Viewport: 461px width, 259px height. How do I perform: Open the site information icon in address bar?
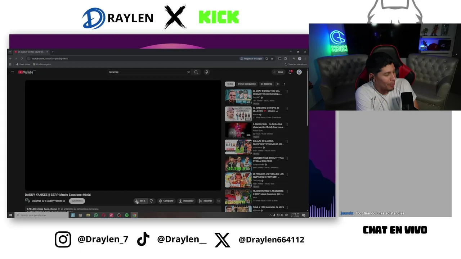tap(28, 59)
